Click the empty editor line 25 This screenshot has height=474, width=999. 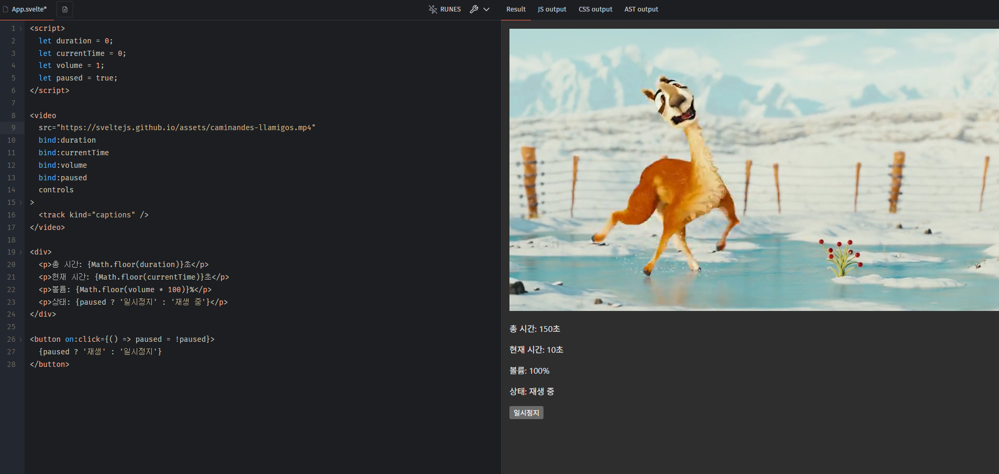click(x=262, y=327)
